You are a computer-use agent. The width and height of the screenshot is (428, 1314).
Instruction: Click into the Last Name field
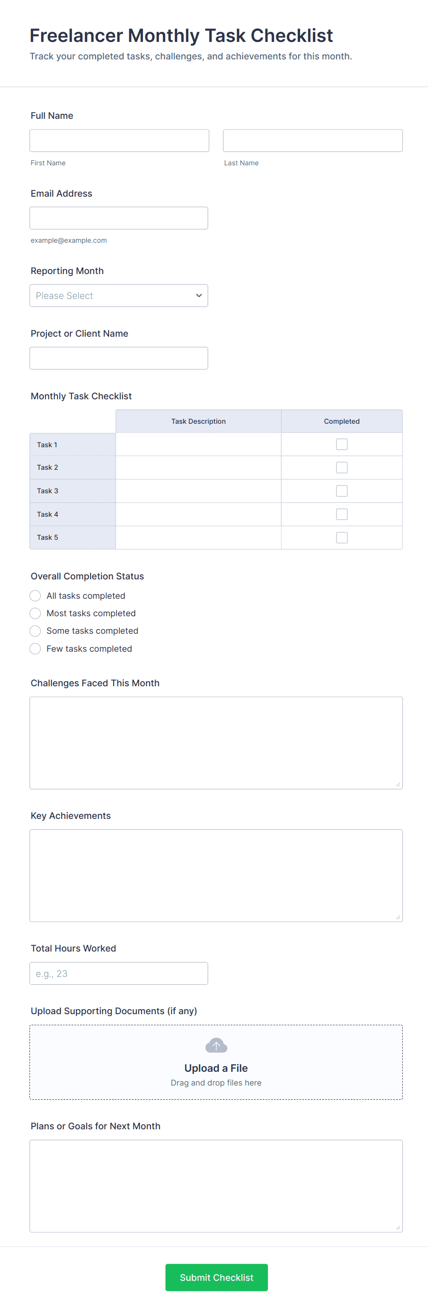pos(312,141)
